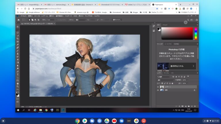This screenshot has width=221, height=124.
Task: Click Photoshop Home icon in options bar
Action: 18,20
